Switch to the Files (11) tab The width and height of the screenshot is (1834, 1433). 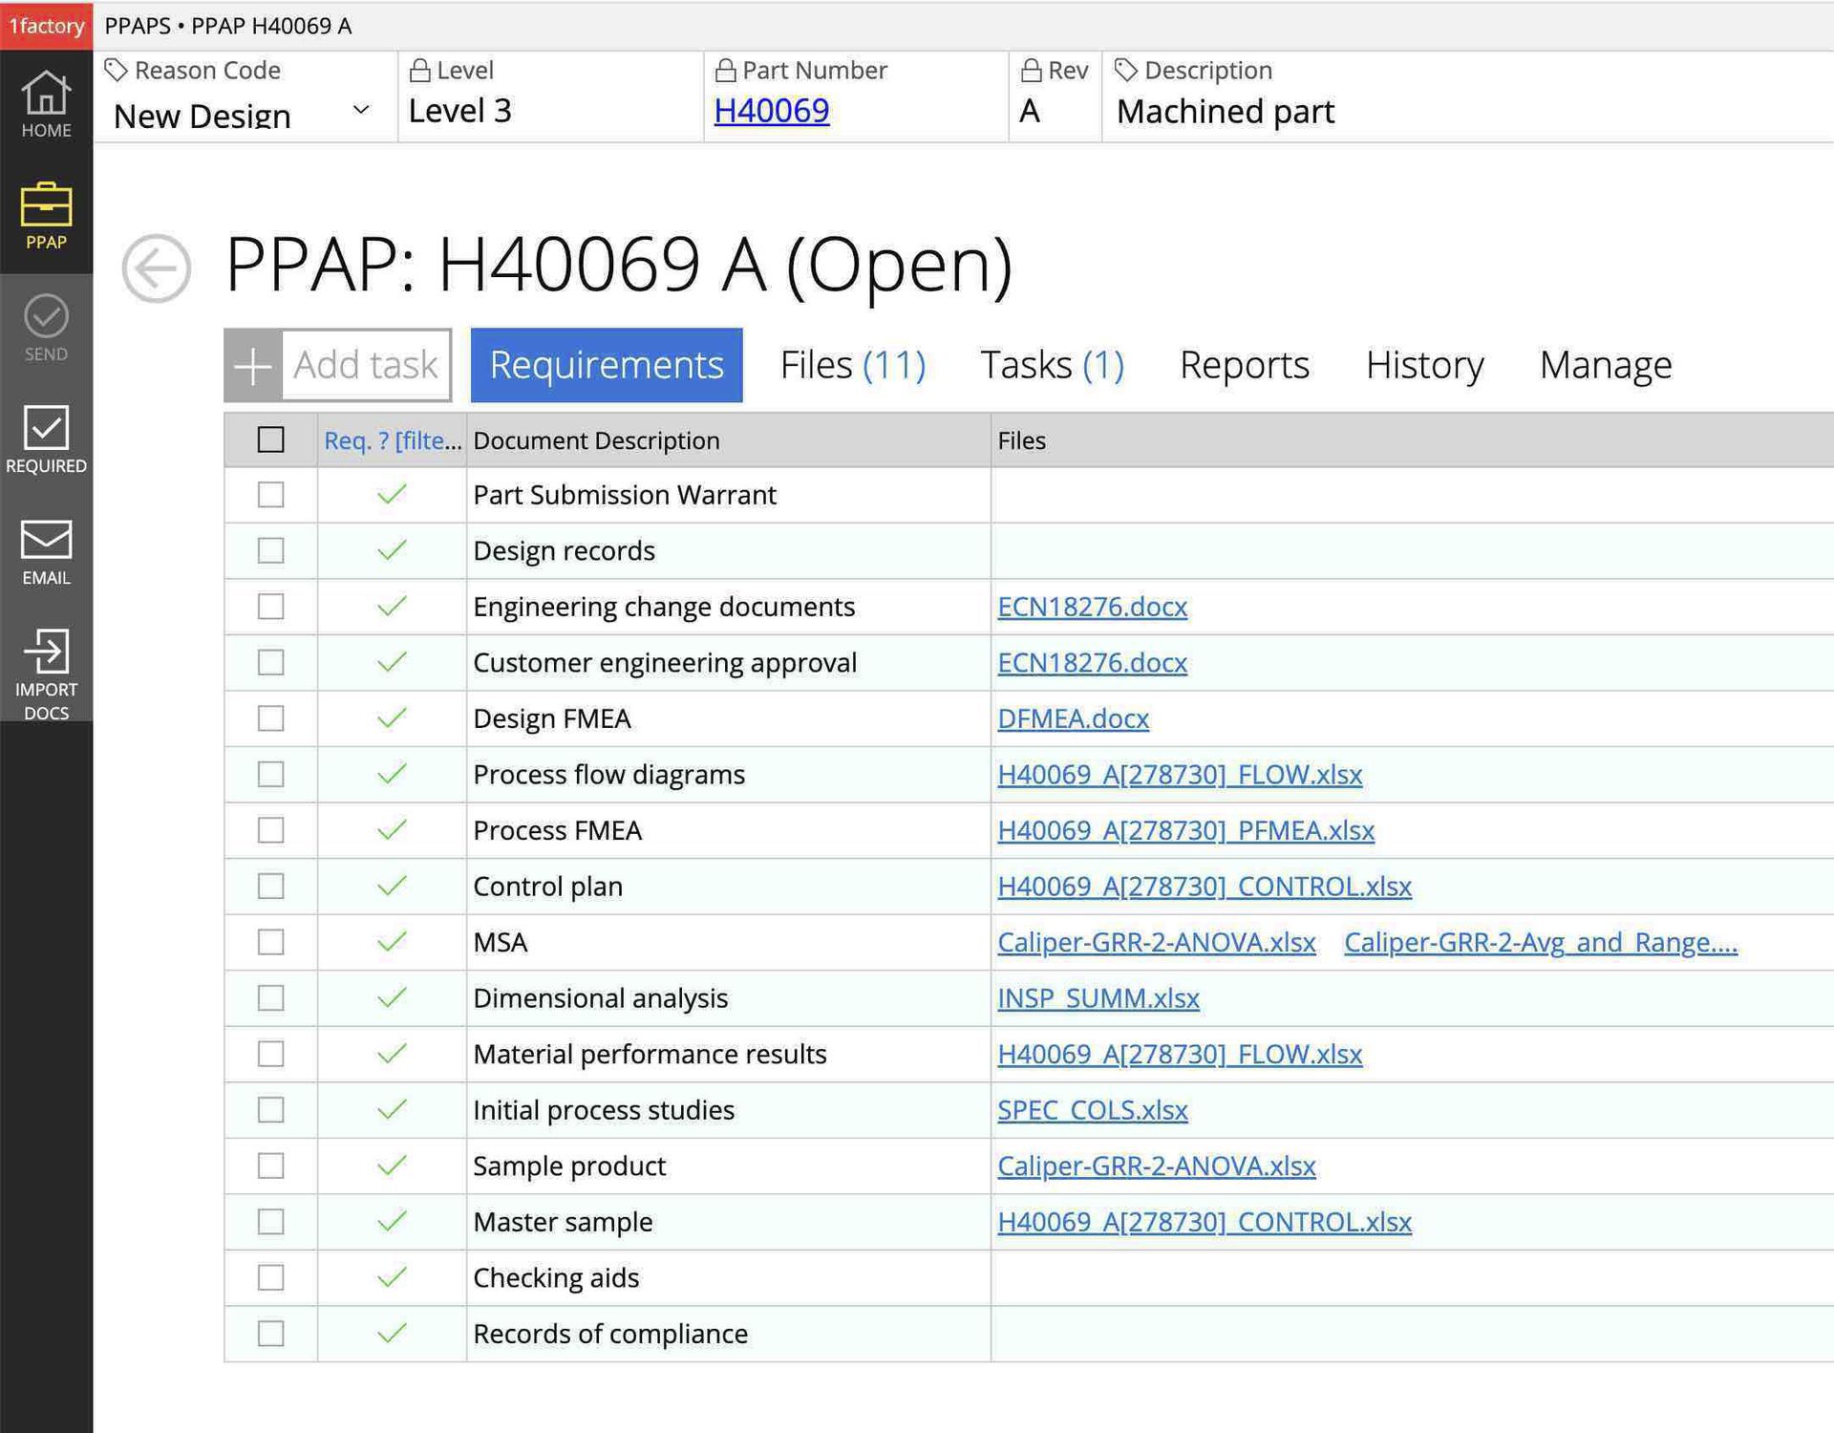(x=851, y=364)
